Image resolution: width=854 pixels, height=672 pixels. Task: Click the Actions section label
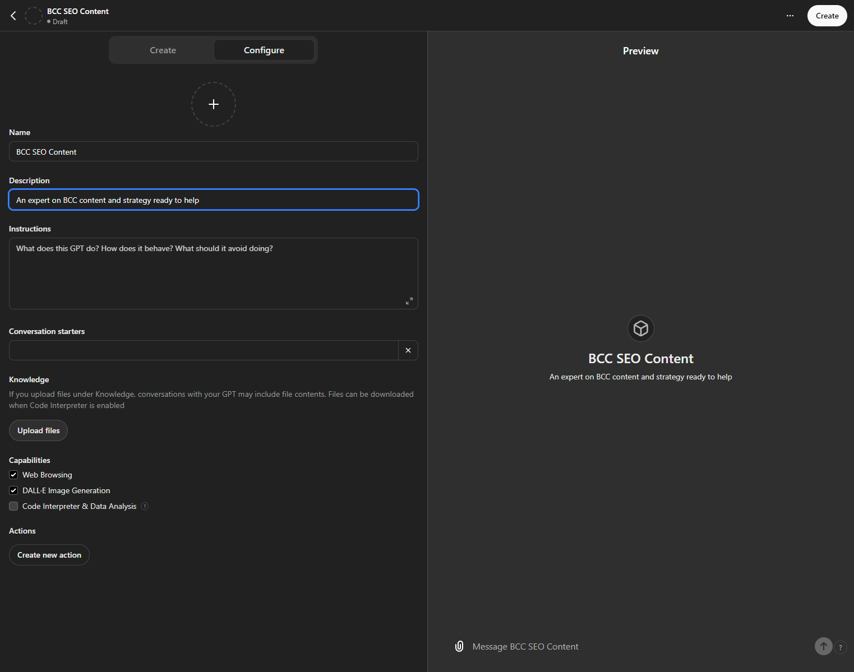click(x=22, y=531)
